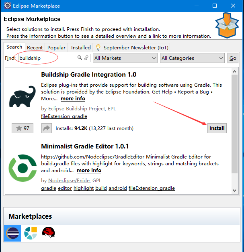Click fileExtension_gradle tag under Minimalist Gradle Editor

(x=152, y=188)
